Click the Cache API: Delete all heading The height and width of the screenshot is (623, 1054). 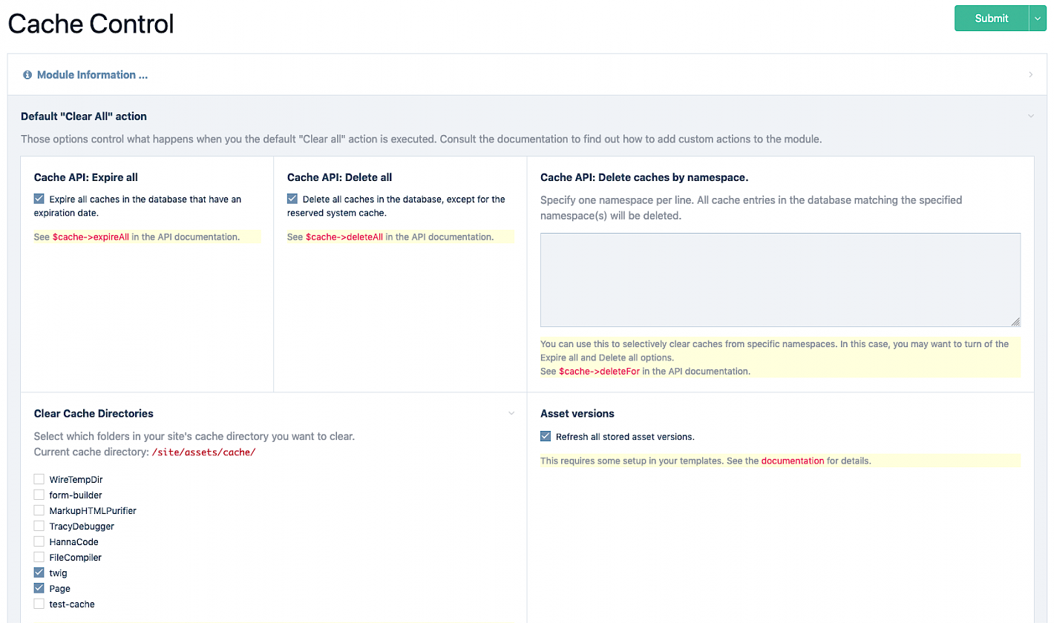(339, 177)
